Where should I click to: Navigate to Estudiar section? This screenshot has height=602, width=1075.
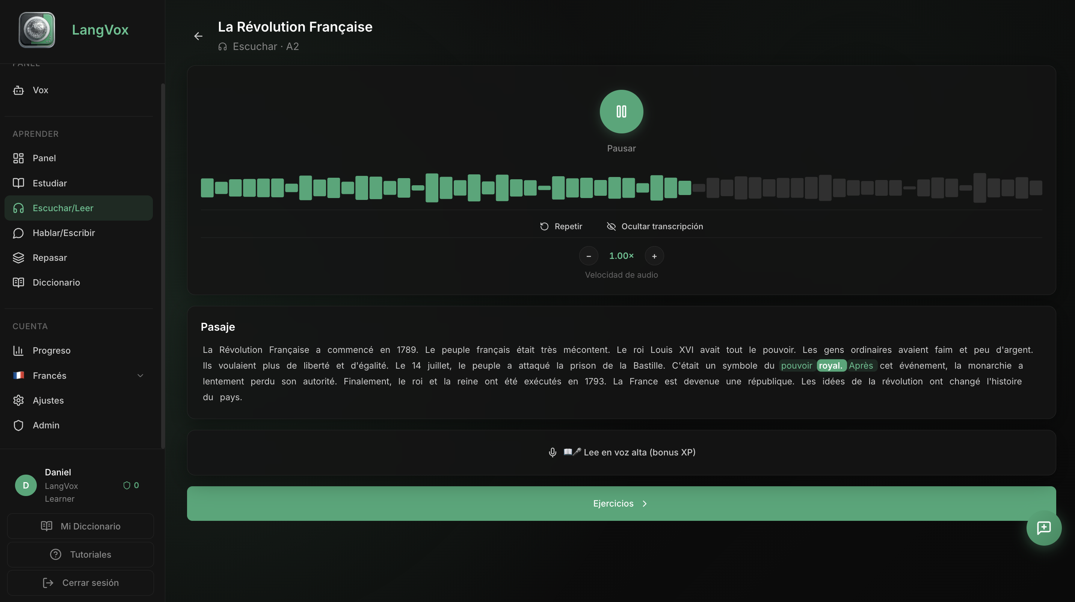(x=79, y=183)
